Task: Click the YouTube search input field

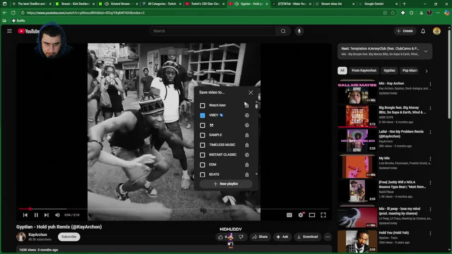Action: pyautogui.click(x=213, y=31)
